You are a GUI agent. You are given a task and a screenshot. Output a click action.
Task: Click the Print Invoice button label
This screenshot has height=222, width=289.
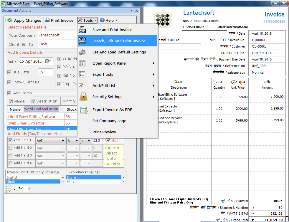[x=62, y=20]
